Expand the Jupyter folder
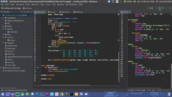The image size is (172, 97). coord(3,43)
